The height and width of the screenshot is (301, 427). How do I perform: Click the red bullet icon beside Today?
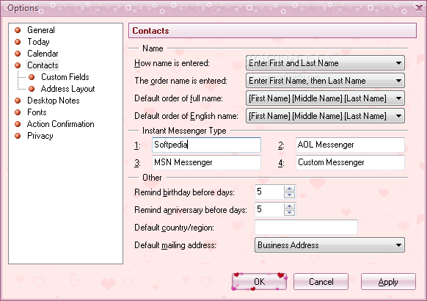(18, 42)
